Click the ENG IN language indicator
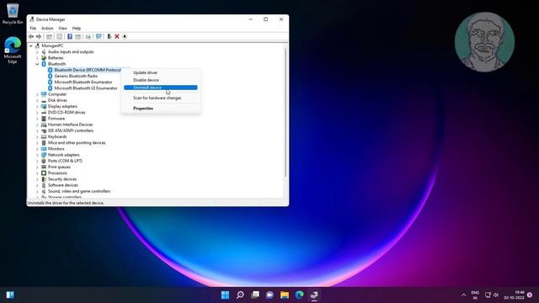The height and width of the screenshot is (303, 539). tap(475, 295)
